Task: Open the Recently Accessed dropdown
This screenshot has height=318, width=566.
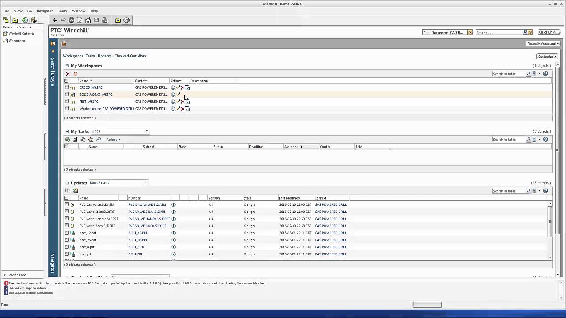Action: pos(543,44)
